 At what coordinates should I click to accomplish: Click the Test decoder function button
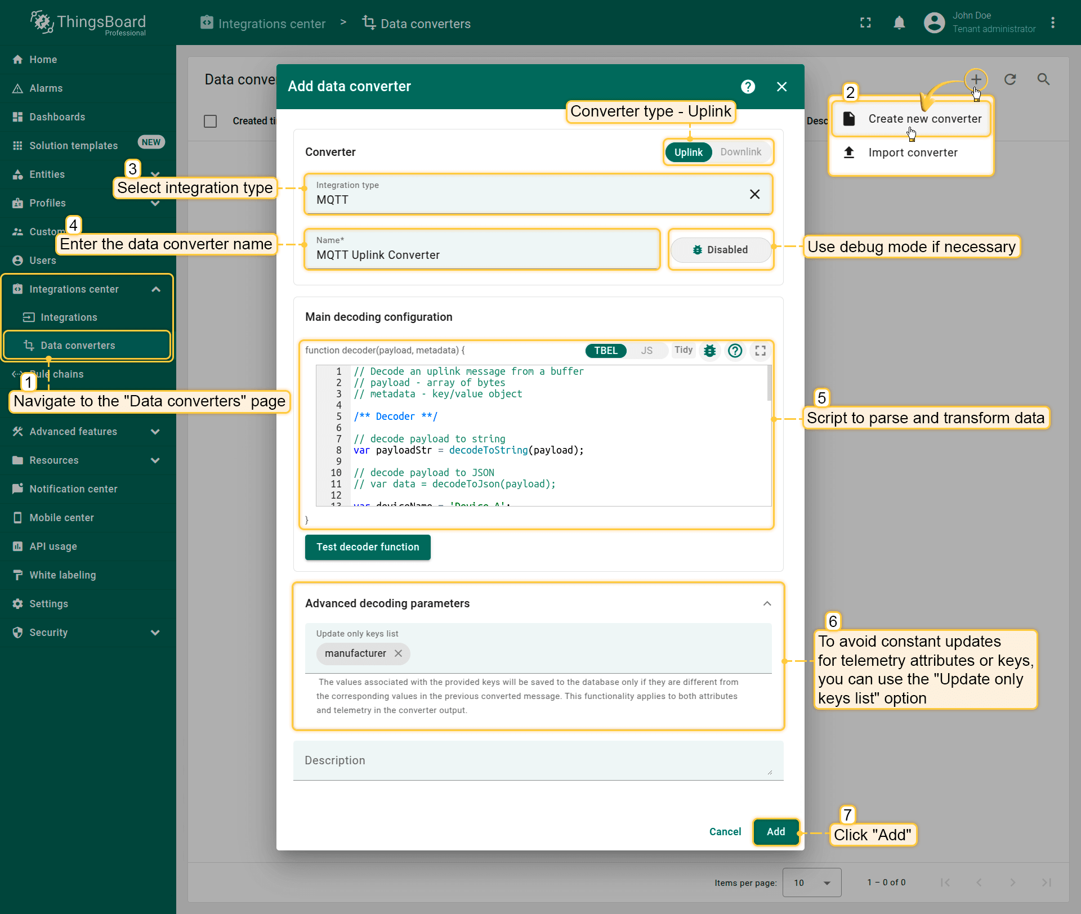[x=368, y=547]
